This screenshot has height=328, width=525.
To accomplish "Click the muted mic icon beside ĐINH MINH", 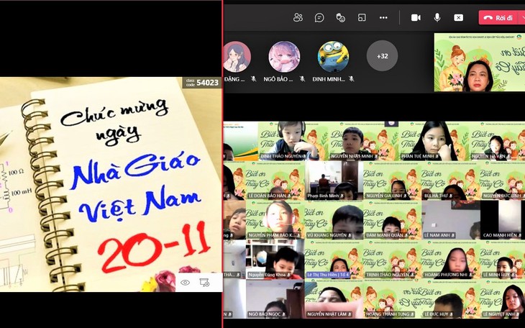I will [x=351, y=79].
